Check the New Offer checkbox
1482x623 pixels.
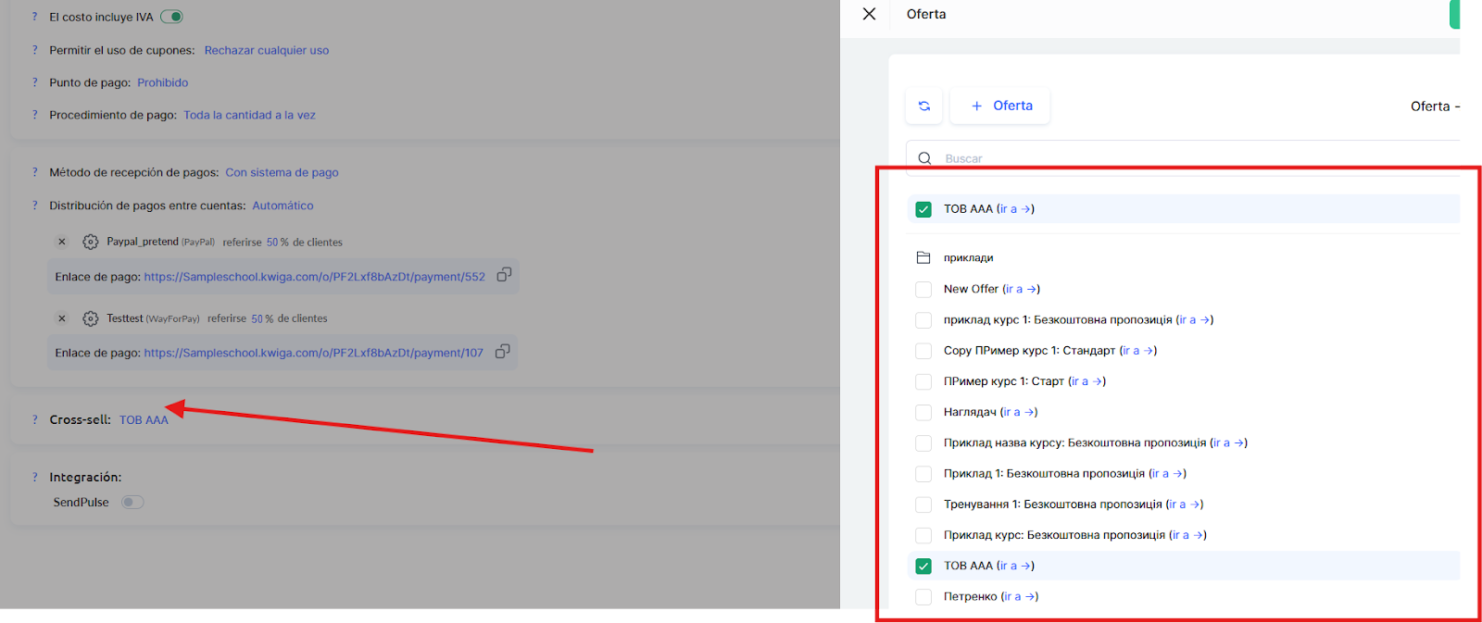click(923, 290)
